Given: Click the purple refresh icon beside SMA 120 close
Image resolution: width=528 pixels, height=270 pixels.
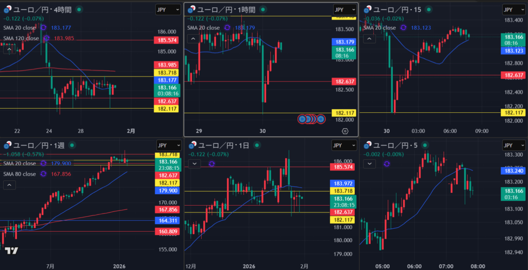Looking at the screenshot, I should [x=46, y=38].
